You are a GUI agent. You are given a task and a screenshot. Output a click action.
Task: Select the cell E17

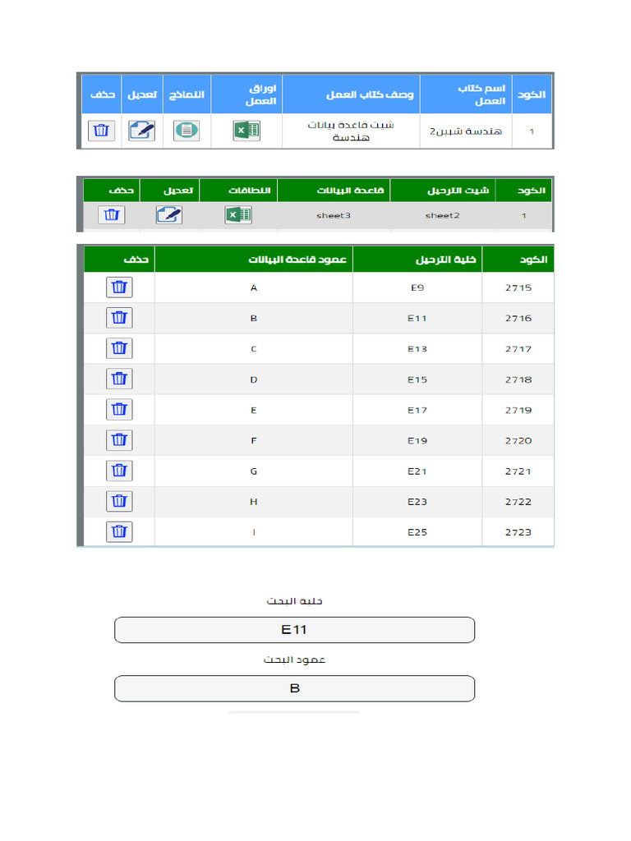point(417,411)
